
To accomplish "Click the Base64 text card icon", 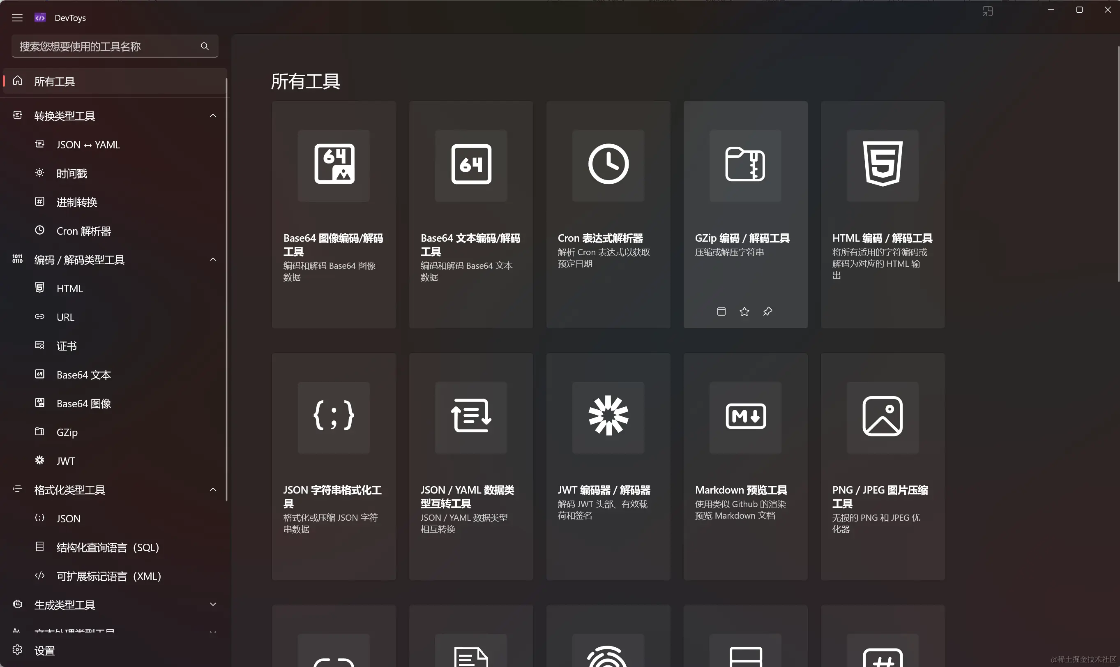I will [x=471, y=164].
